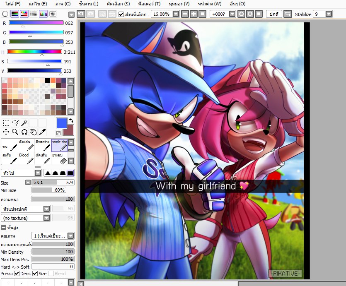The width and height of the screenshot is (346, 286).
Task: Select the สเก็ช sketch brush preset
Action: click(x=10, y=159)
